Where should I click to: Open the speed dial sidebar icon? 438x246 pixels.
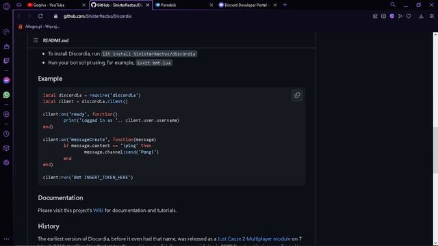(x=6, y=32)
